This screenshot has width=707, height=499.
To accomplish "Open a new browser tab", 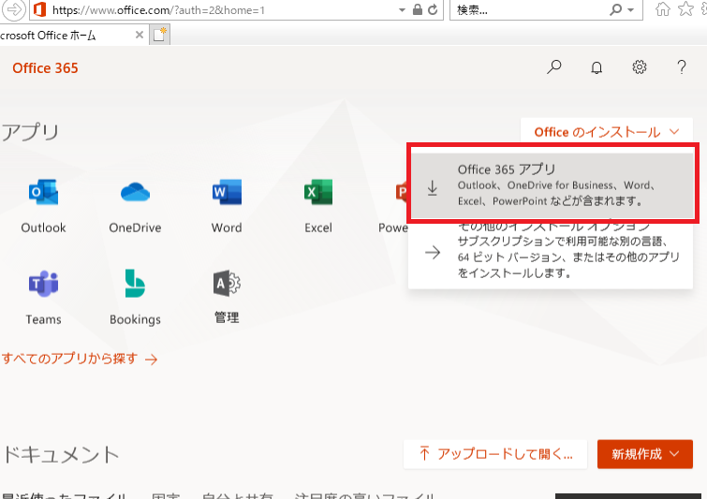I will tap(159, 35).
